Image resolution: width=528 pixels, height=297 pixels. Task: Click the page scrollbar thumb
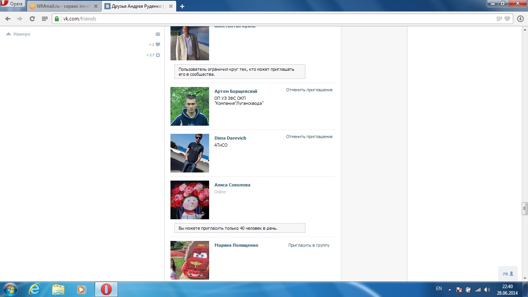[x=525, y=208]
